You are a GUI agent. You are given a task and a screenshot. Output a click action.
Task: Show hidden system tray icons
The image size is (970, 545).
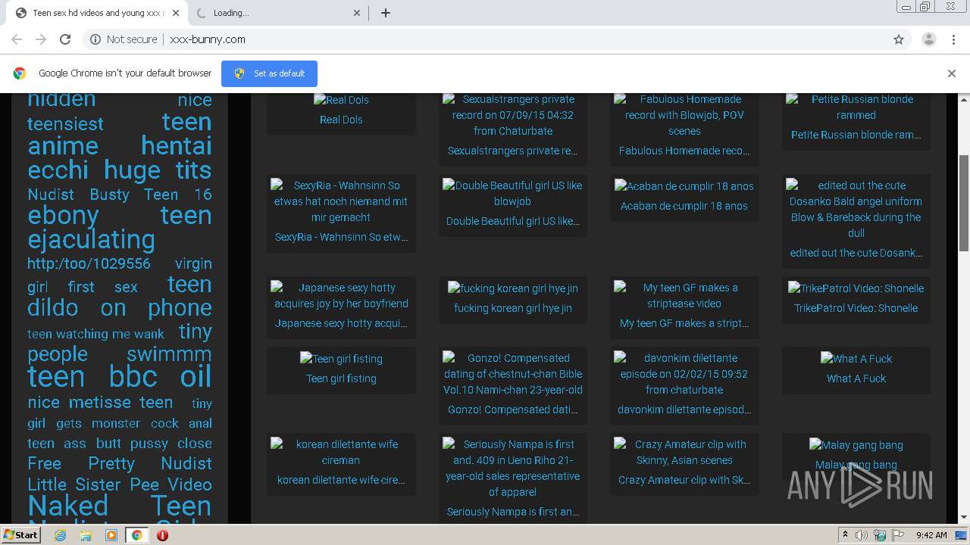(x=845, y=535)
